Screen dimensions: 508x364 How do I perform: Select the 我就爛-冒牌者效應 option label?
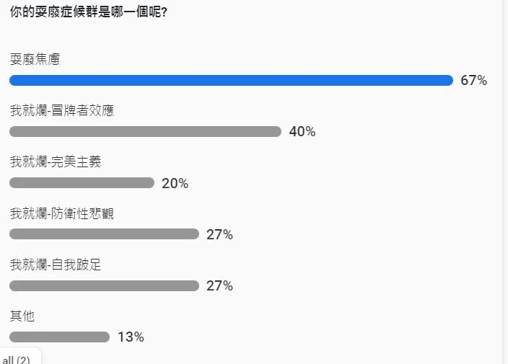pyautogui.click(x=62, y=110)
